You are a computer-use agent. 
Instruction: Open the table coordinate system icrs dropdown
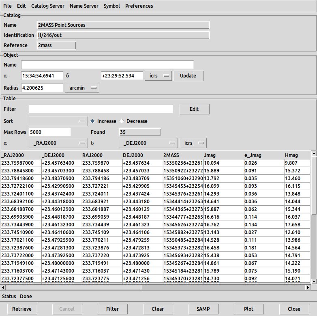(x=193, y=143)
